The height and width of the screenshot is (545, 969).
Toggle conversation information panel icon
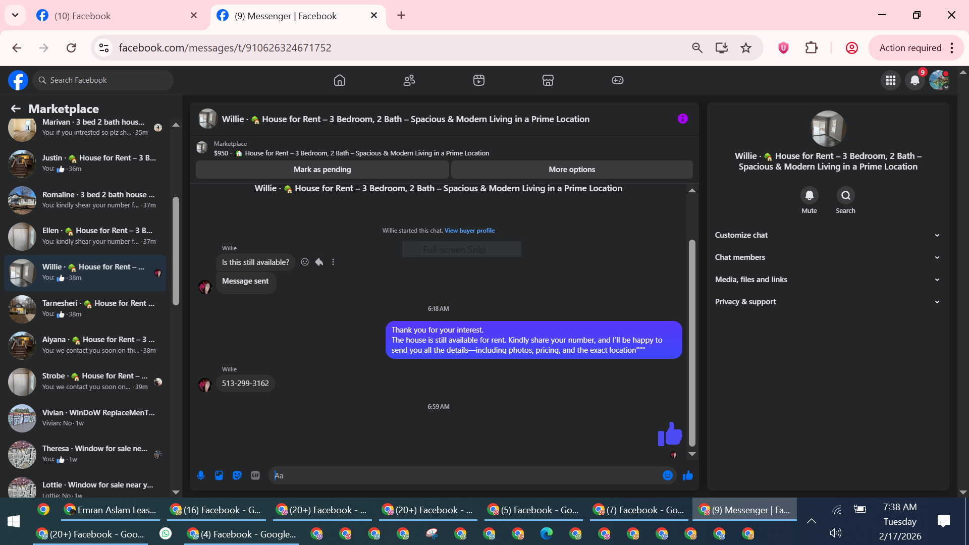click(682, 119)
